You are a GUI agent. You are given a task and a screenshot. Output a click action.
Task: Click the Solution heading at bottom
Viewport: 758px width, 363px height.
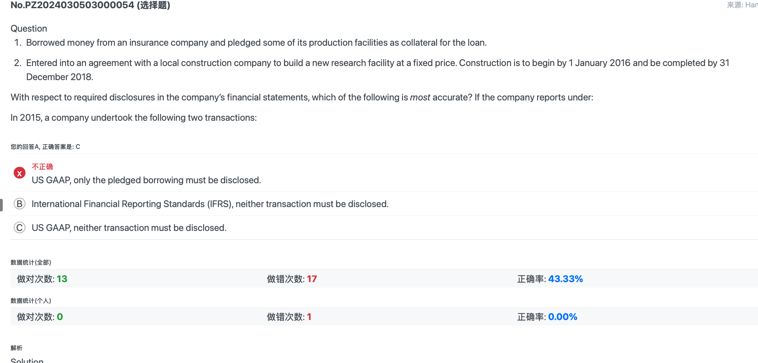coord(27,360)
